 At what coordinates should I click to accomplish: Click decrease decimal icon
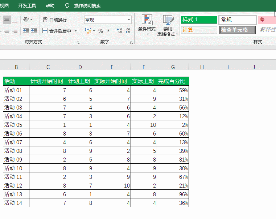pos(127,31)
